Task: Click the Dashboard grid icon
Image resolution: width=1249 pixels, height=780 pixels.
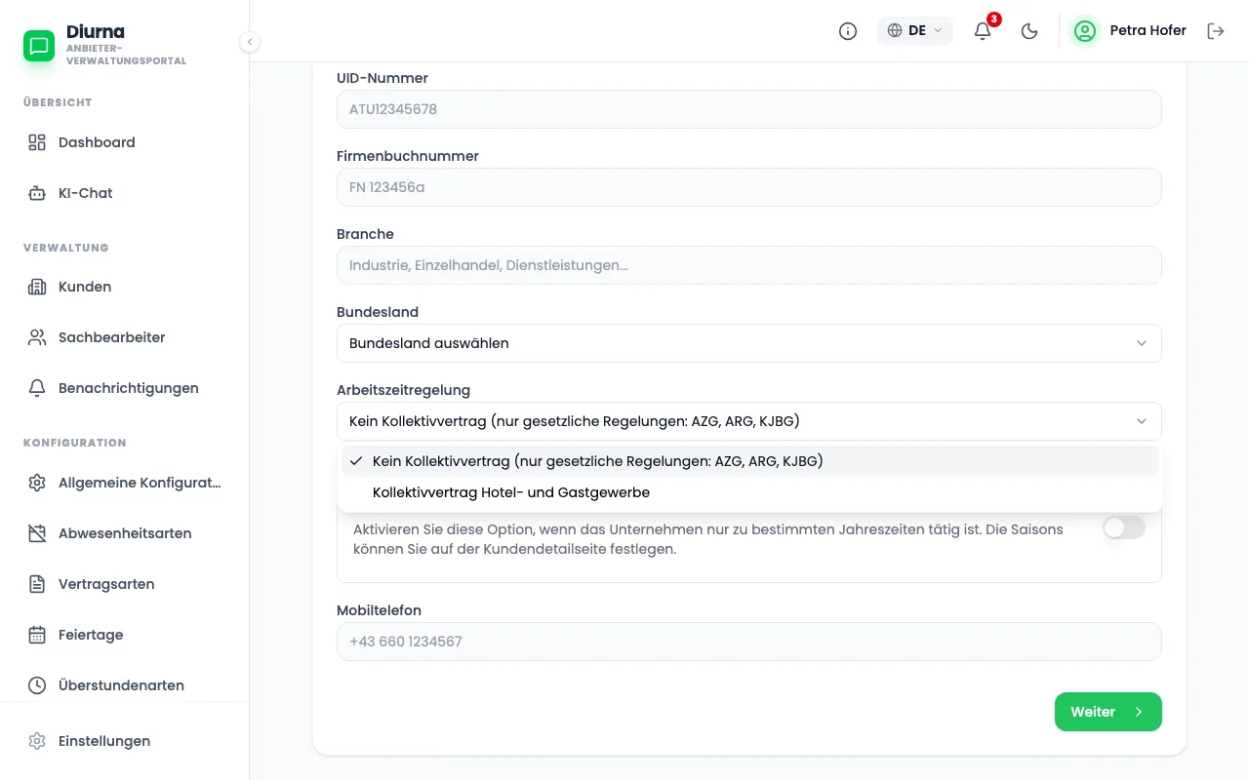Action: pos(37,142)
